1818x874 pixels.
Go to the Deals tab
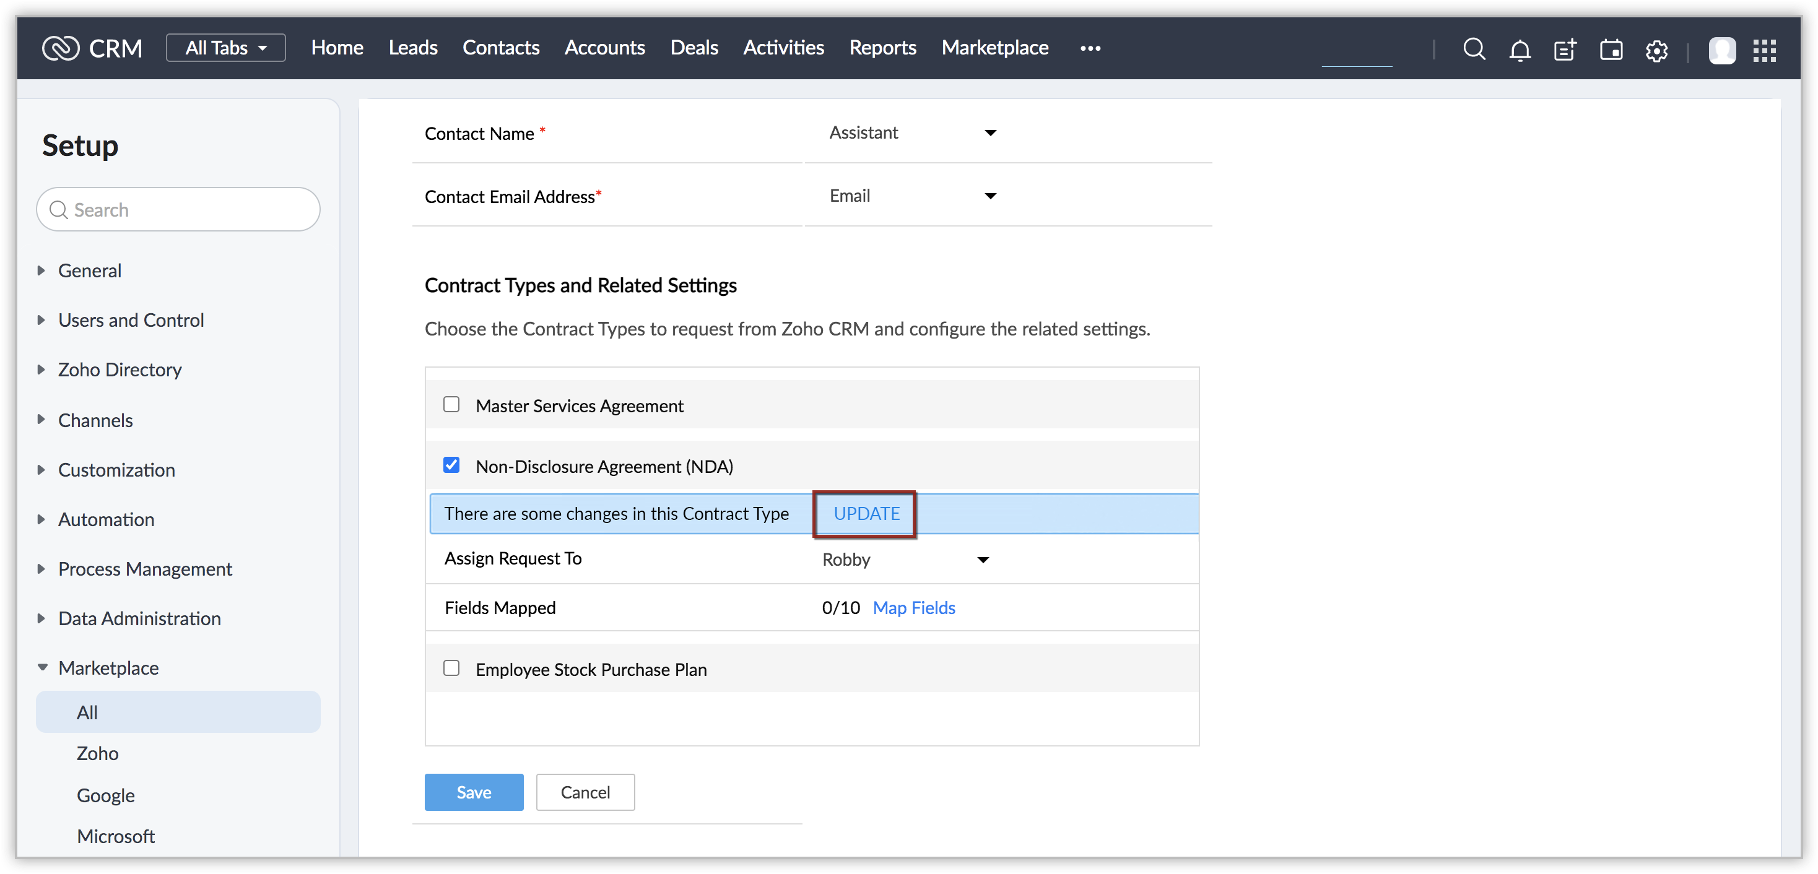click(x=694, y=47)
